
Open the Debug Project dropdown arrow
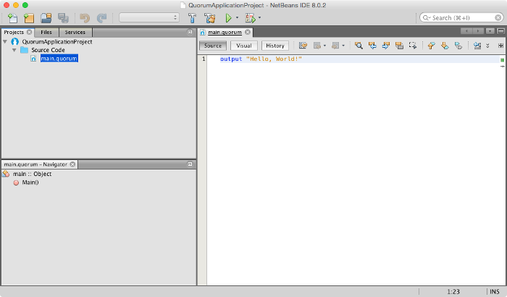[259, 18]
